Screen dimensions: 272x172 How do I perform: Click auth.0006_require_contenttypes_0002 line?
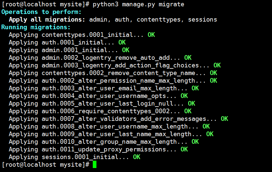tap(100, 111)
